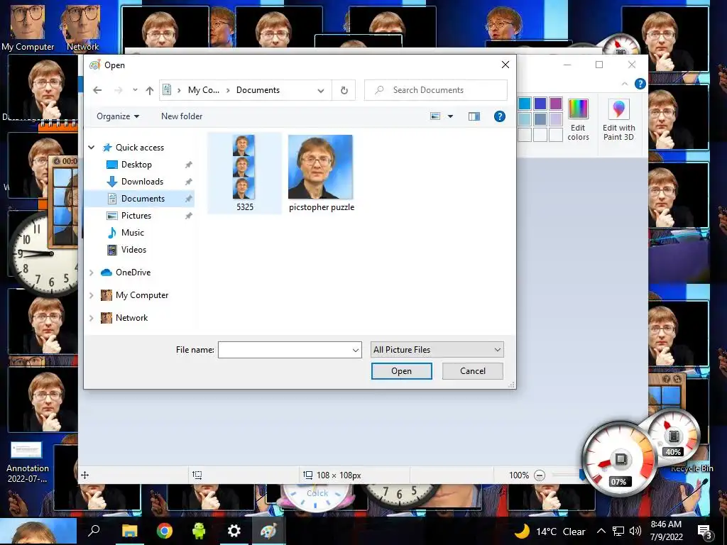
Task: Open the volume speaker tray icon
Action: (x=635, y=531)
